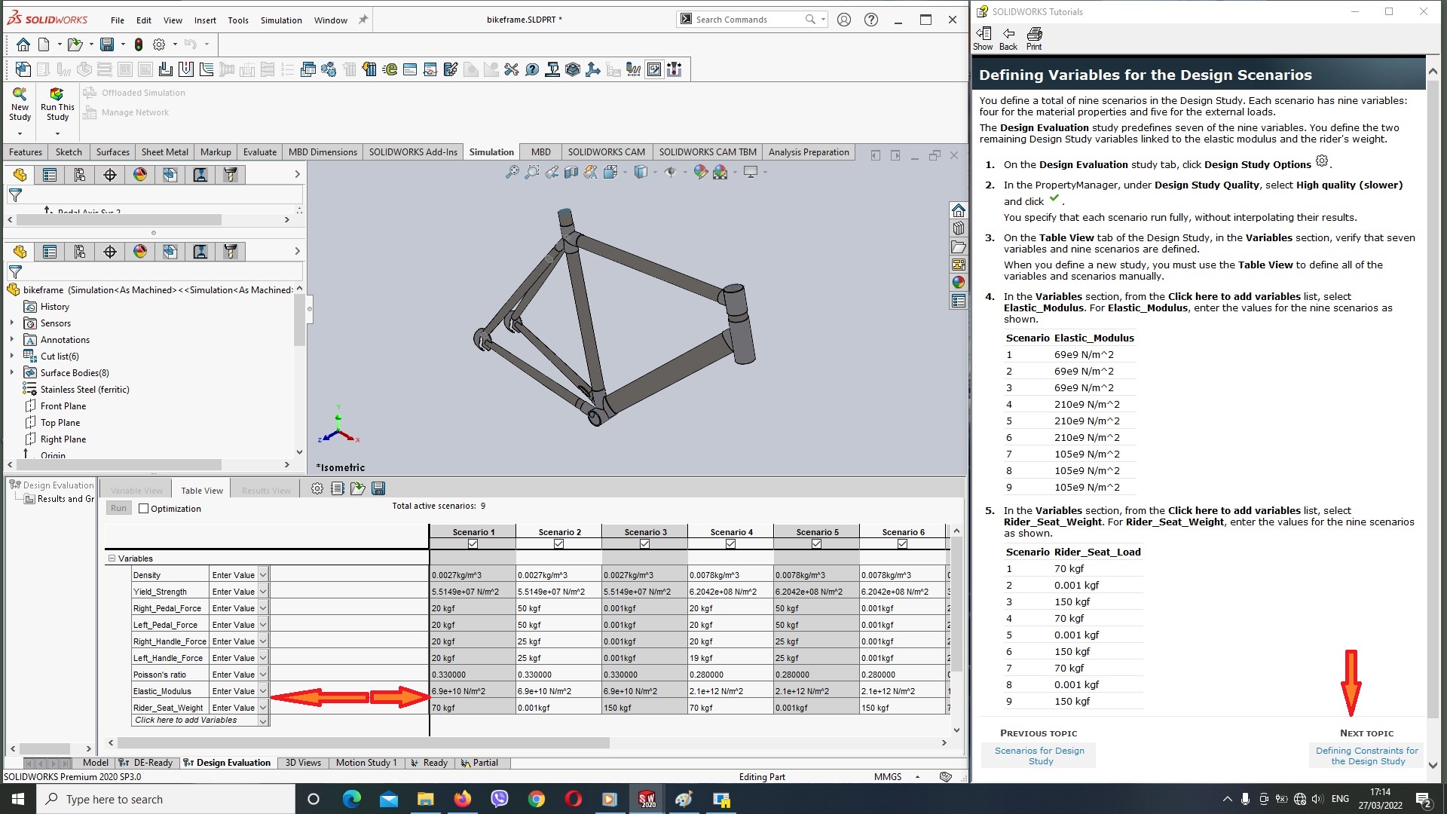Click Show icon in Tutorials window
1447x814 pixels.
(983, 38)
